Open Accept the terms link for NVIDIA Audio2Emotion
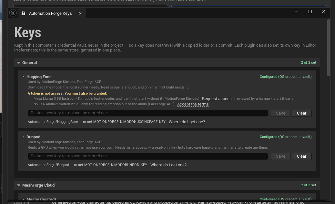This screenshot has width=335, height=204. (x=193, y=104)
